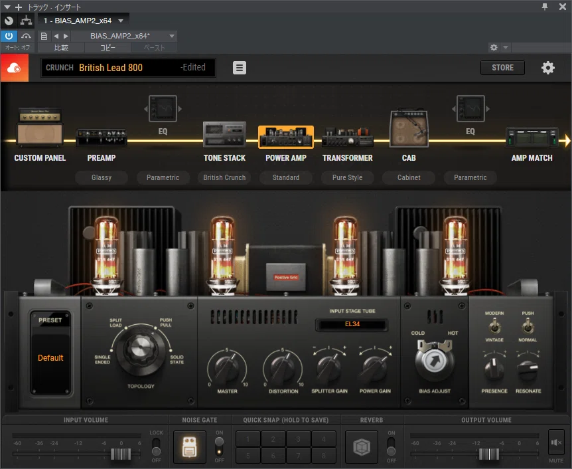Viewport: 572px width, 469px height.
Task: Expand host preset name dropdown arrow
Action: (172, 36)
